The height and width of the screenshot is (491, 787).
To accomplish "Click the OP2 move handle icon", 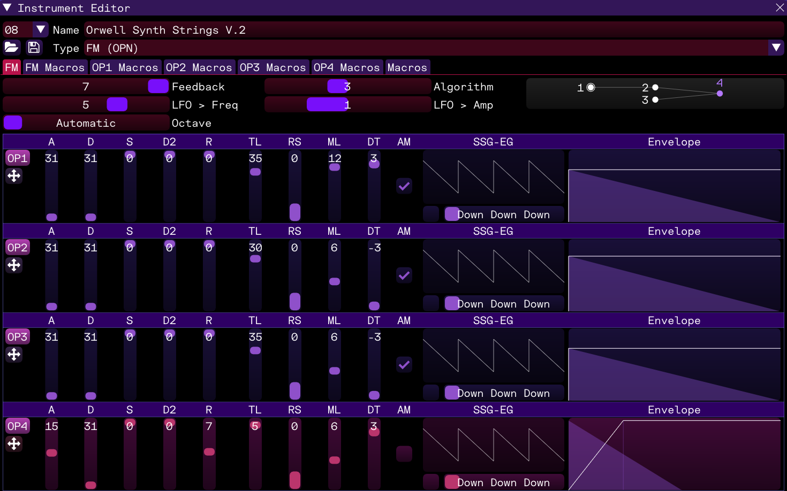I will pyautogui.click(x=14, y=265).
